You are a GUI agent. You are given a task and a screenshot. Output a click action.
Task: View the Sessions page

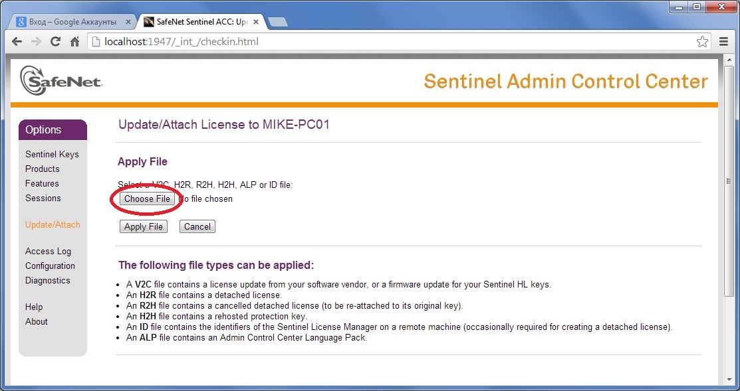pyautogui.click(x=43, y=198)
